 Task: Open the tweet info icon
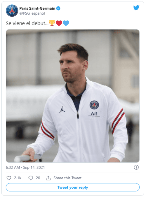coord(136,167)
